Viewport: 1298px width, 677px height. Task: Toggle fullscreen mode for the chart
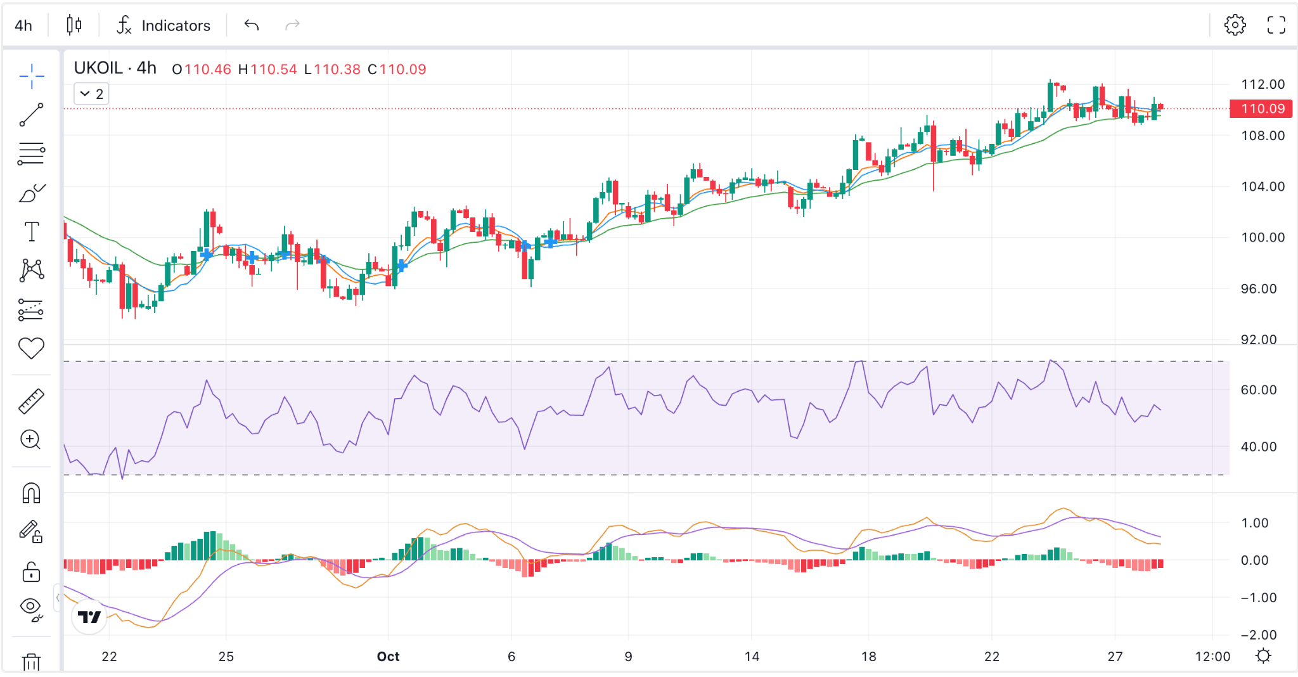[1276, 25]
